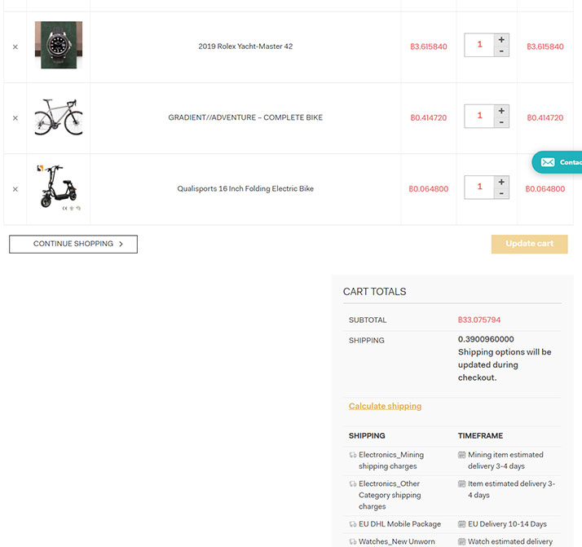Click the CART TOTALS heading
Viewport: 582px width, 547px height.
click(374, 292)
